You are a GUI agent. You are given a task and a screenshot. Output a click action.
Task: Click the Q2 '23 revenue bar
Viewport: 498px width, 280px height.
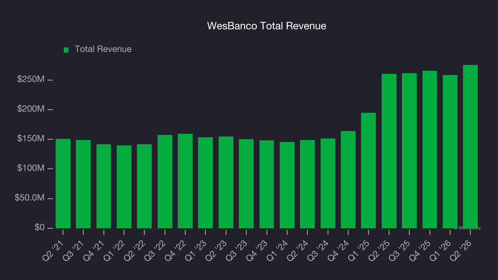[x=226, y=182]
